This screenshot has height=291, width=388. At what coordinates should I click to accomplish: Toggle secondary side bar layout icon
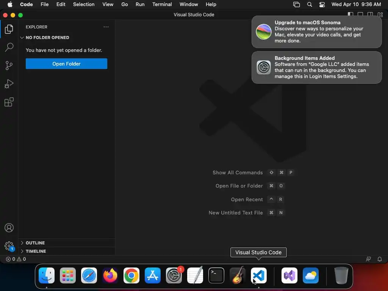point(370,15)
